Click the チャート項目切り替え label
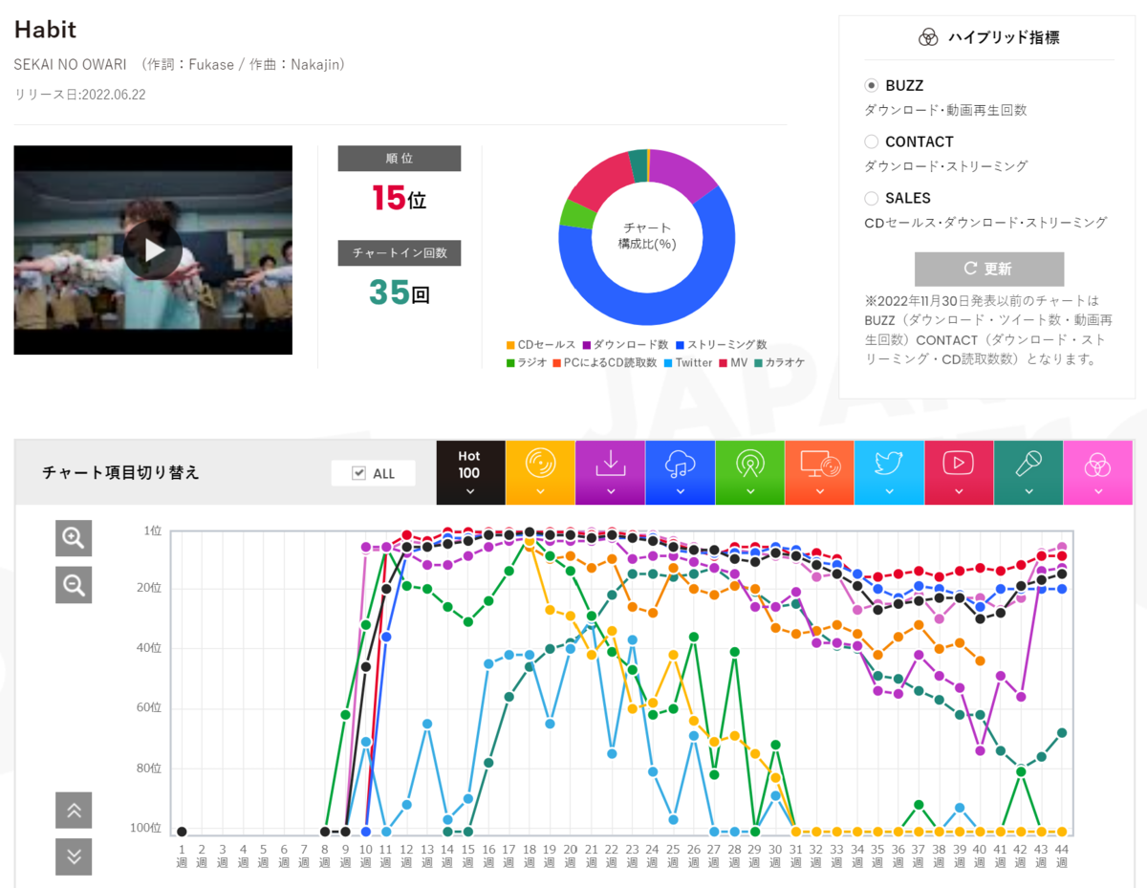 (121, 473)
